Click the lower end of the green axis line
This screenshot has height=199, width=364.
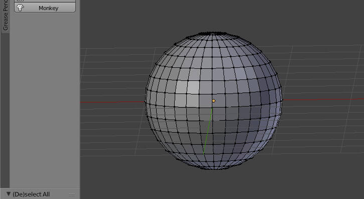click(x=204, y=153)
